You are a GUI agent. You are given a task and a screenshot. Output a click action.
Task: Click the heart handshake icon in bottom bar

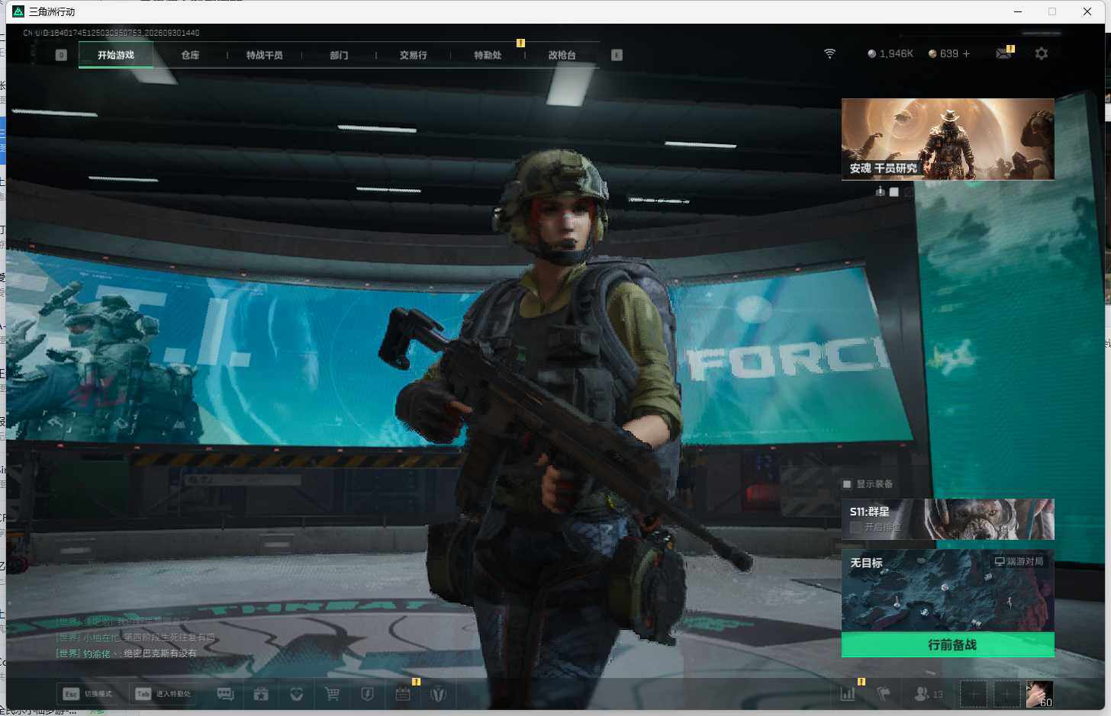click(x=297, y=694)
